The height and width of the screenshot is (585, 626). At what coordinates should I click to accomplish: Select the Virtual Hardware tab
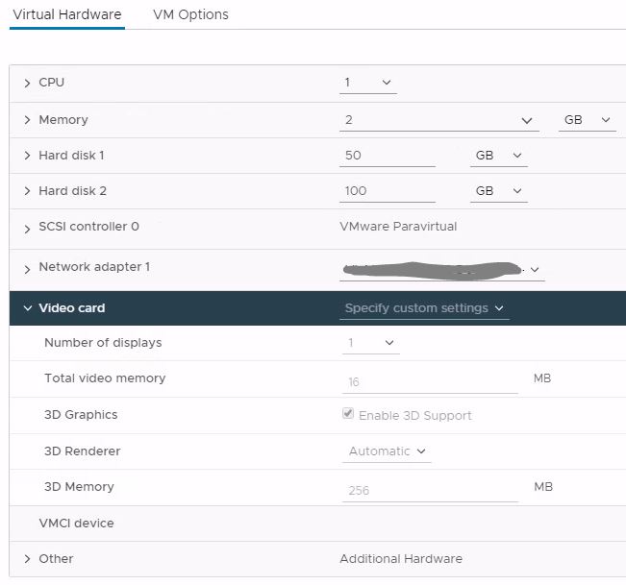(67, 14)
